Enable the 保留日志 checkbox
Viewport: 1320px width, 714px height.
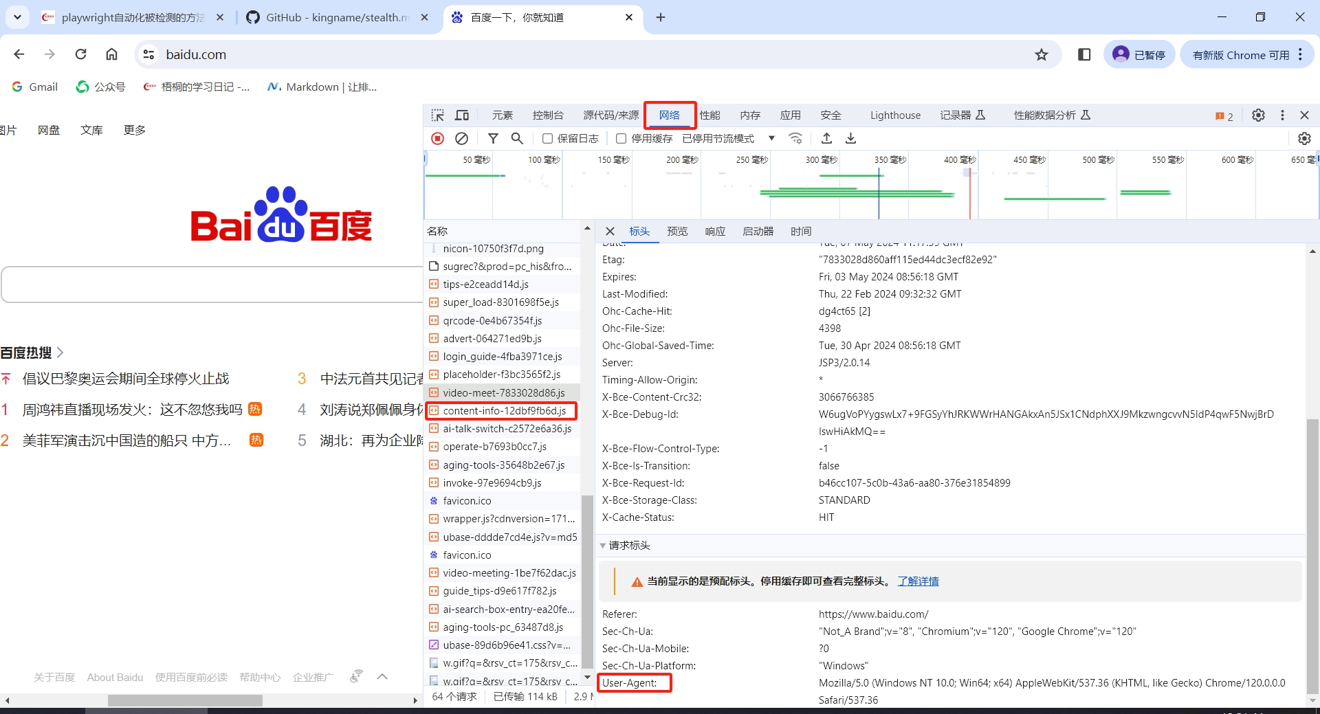pyautogui.click(x=547, y=138)
